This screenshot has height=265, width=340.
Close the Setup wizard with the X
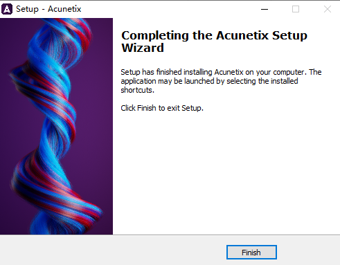[x=328, y=9]
